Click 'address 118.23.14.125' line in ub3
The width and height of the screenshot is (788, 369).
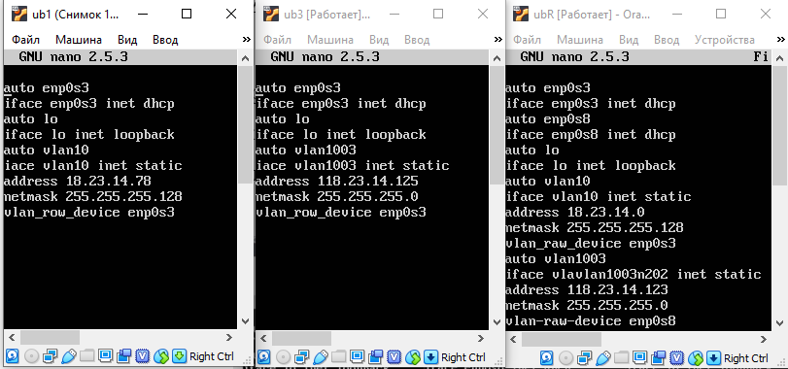pos(337,182)
